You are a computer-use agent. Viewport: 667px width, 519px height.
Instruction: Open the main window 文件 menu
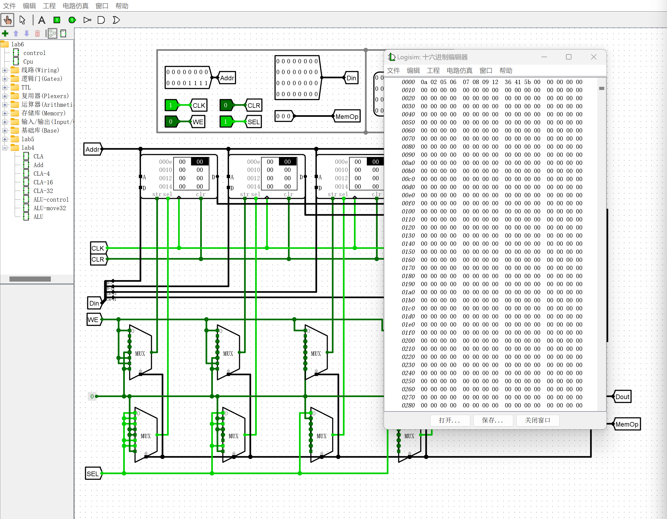pyautogui.click(x=9, y=6)
